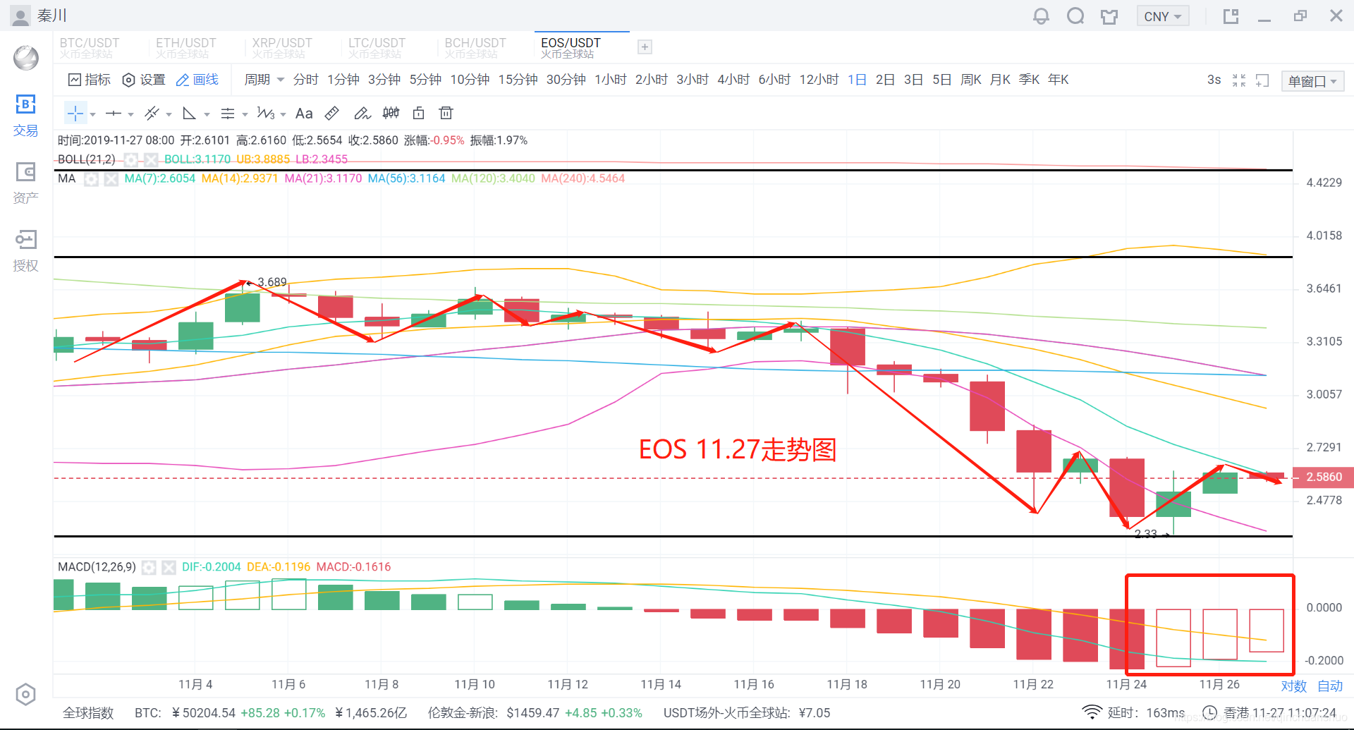Click the 全球指数 global index label
1354x730 pixels.
pos(88,712)
